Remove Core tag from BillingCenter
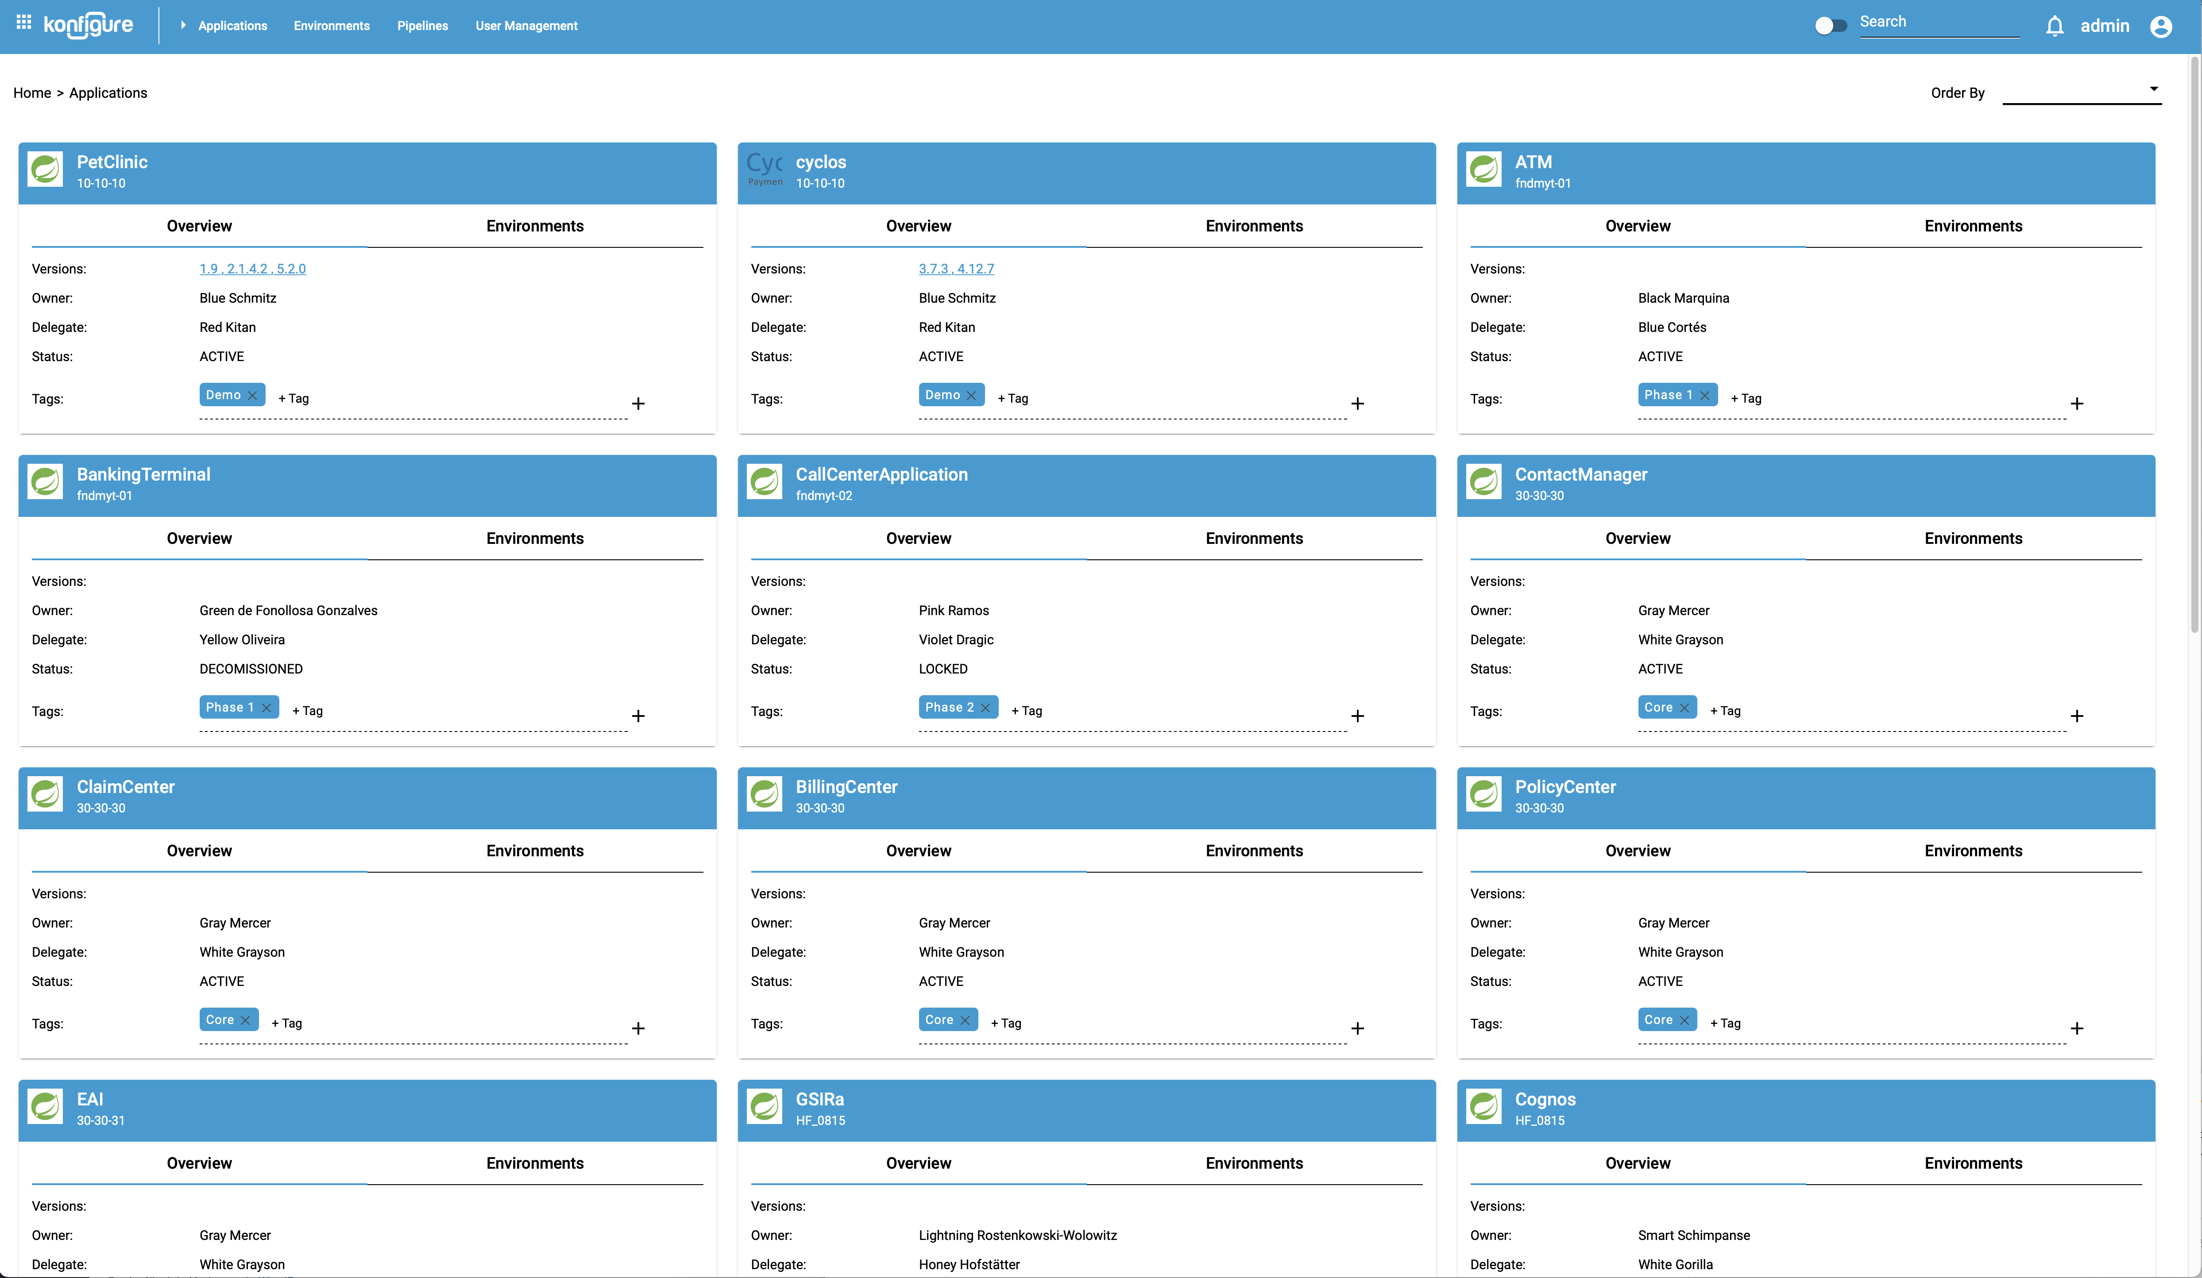Viewport: 2202px width, 1278px height. click(965, 1020)
